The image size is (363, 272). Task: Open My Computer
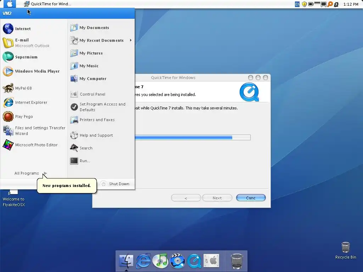pyautogui.click(x=101, y=79)
